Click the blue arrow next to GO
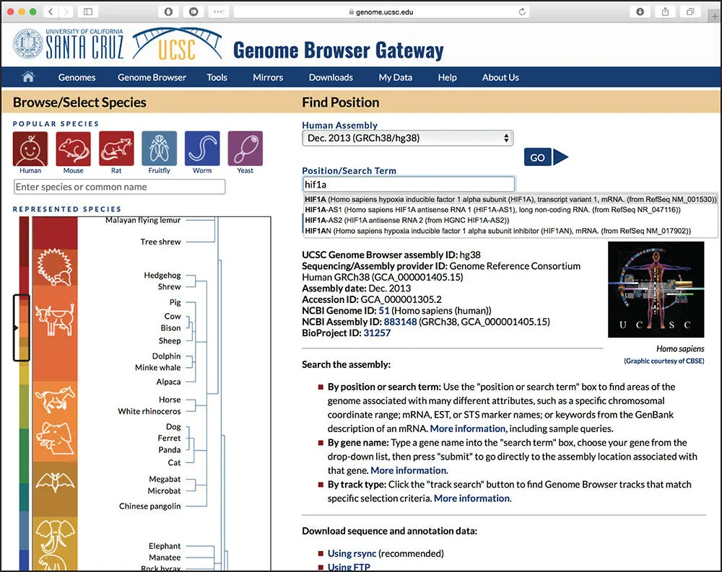 tap(560, 157)
